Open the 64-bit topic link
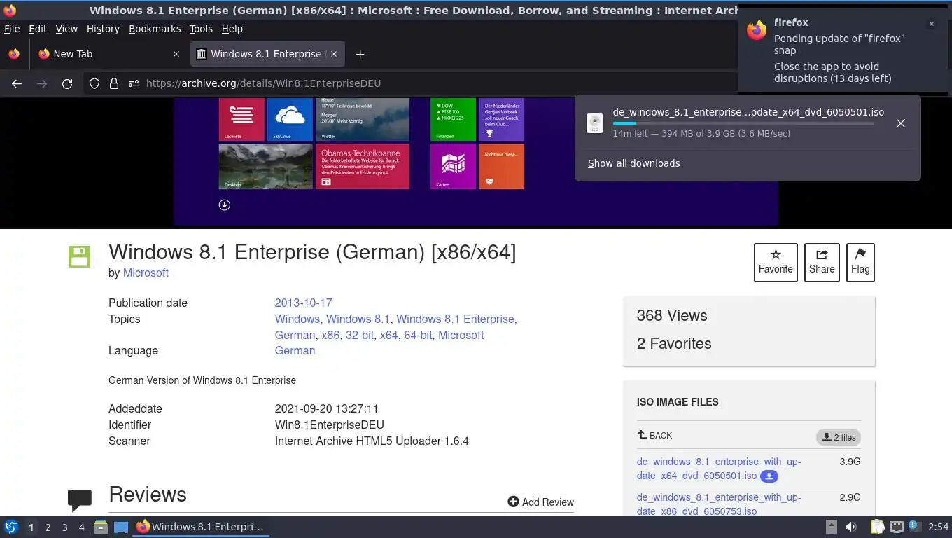The height and width of the screenshot is (538, 952). tap(418, 336)
